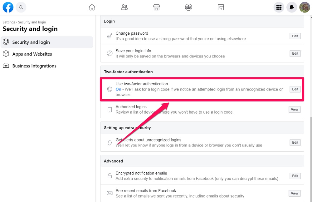The width and height of the screenshot is (312, 202).
Task: Edit the Change password setting
Action: coord(295,36)
